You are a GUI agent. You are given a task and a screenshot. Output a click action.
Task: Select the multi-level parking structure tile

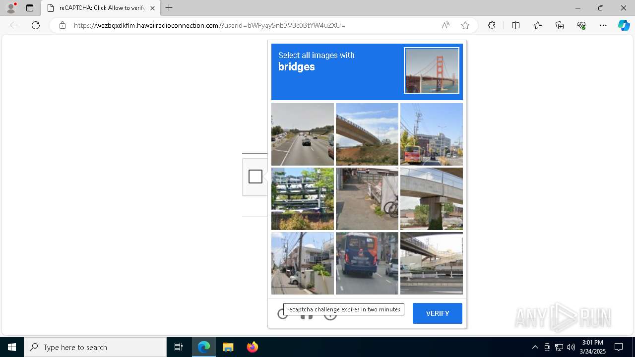pyautogui.click(x=303, y=199)
